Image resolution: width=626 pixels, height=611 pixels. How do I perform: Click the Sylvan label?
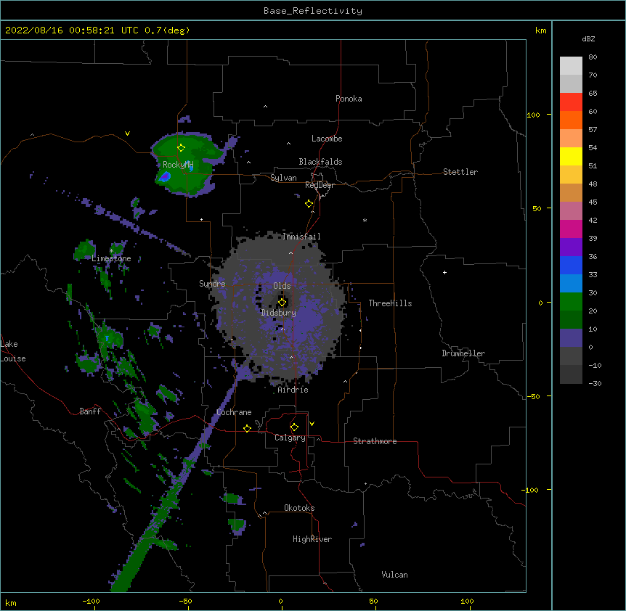[283, 178]
